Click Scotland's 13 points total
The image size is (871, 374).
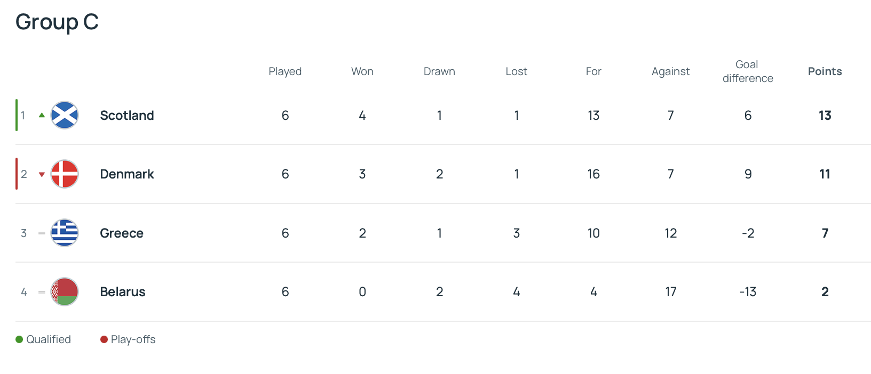[x=825, y=115]
